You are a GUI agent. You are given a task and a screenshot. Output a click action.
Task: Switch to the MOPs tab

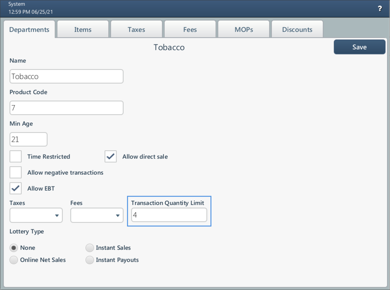click(x=243, y=29)
